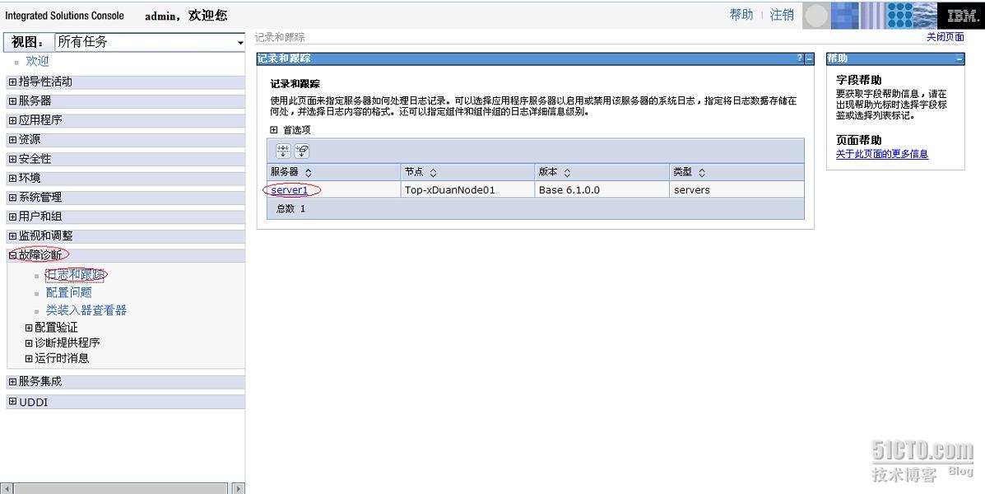985x494 pixels.
Task: Open server1 from the servers table
Action: point(290,189)
